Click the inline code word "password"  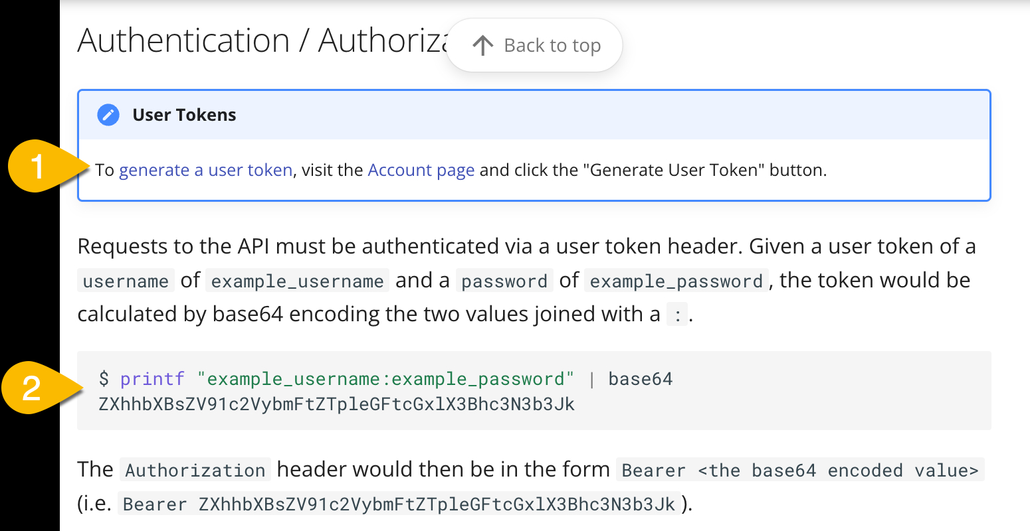click(x=504, y=281)
